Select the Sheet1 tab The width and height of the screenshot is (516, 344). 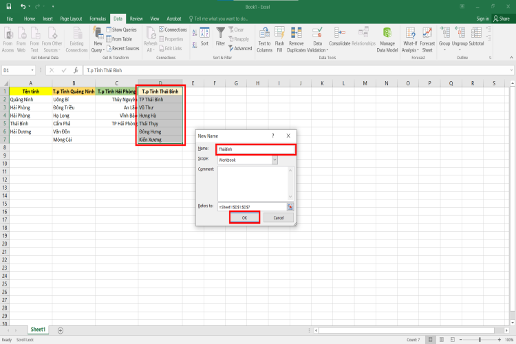pos(38,330)
